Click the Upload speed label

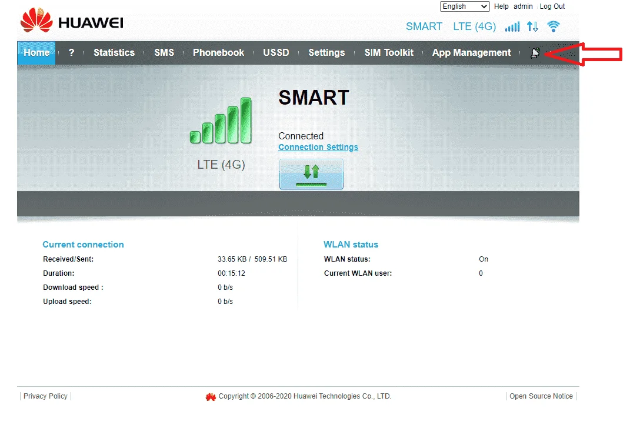(67, 302)
